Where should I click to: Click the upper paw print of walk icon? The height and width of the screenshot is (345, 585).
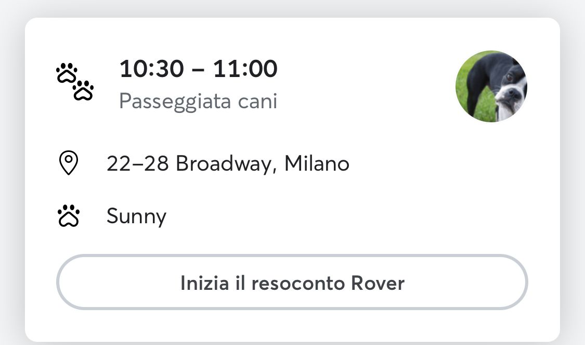pos(67,73)
